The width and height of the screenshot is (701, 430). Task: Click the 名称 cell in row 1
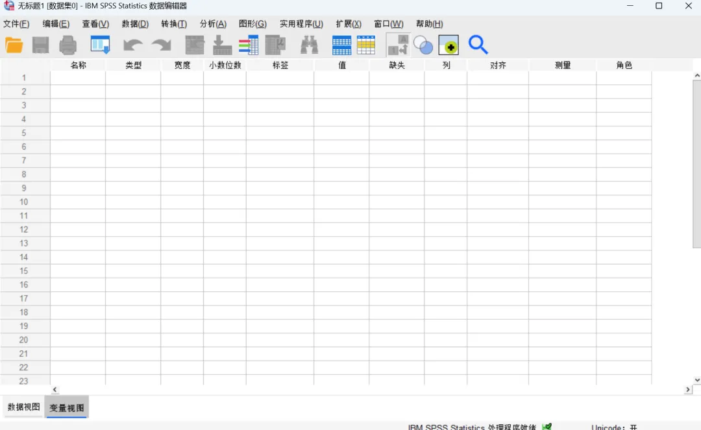78,78
